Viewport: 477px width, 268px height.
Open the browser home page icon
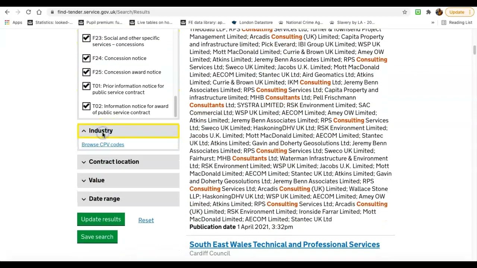pos(39,12)
